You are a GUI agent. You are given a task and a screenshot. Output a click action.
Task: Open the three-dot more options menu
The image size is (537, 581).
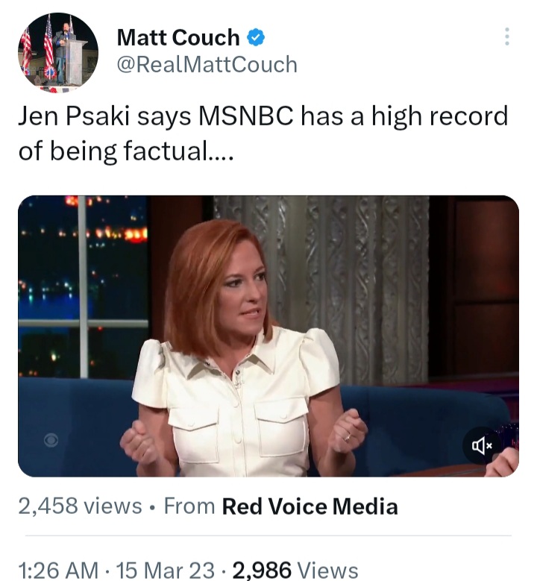click(x=507, y=37)
